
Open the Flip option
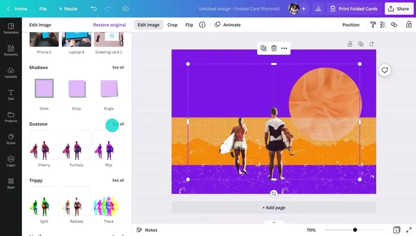[189, 25]
